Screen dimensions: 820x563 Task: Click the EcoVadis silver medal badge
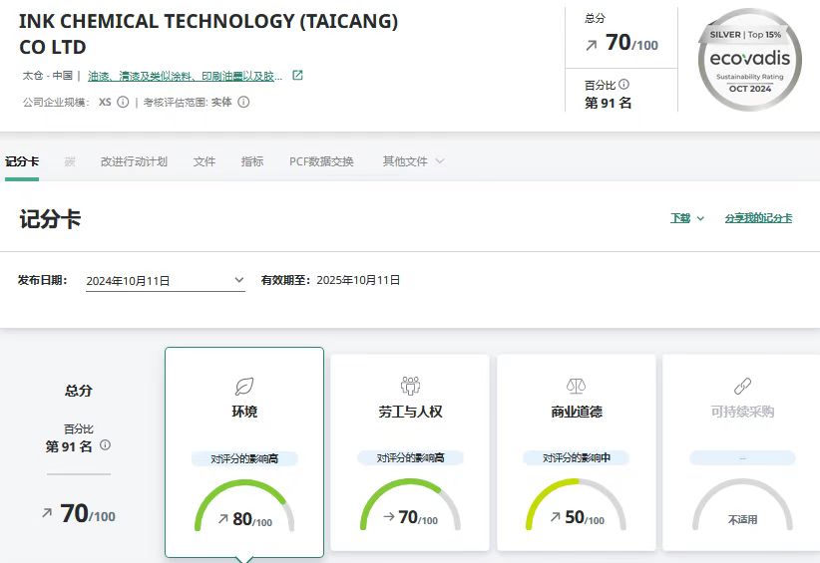750,59
